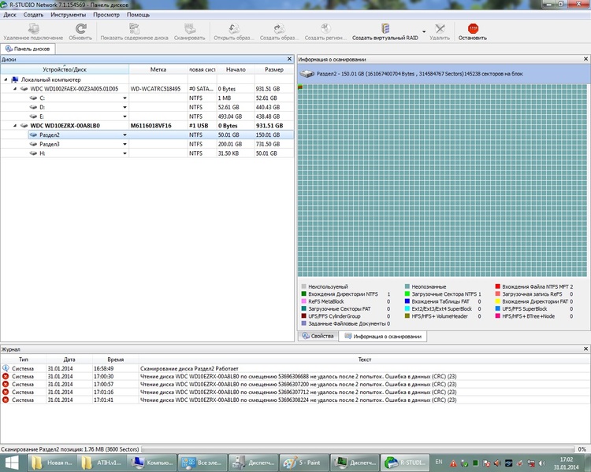Click the Scan (Сканировать) toolbar icon
This screenshot has height=472, width=591.
(x=189, y=29)
